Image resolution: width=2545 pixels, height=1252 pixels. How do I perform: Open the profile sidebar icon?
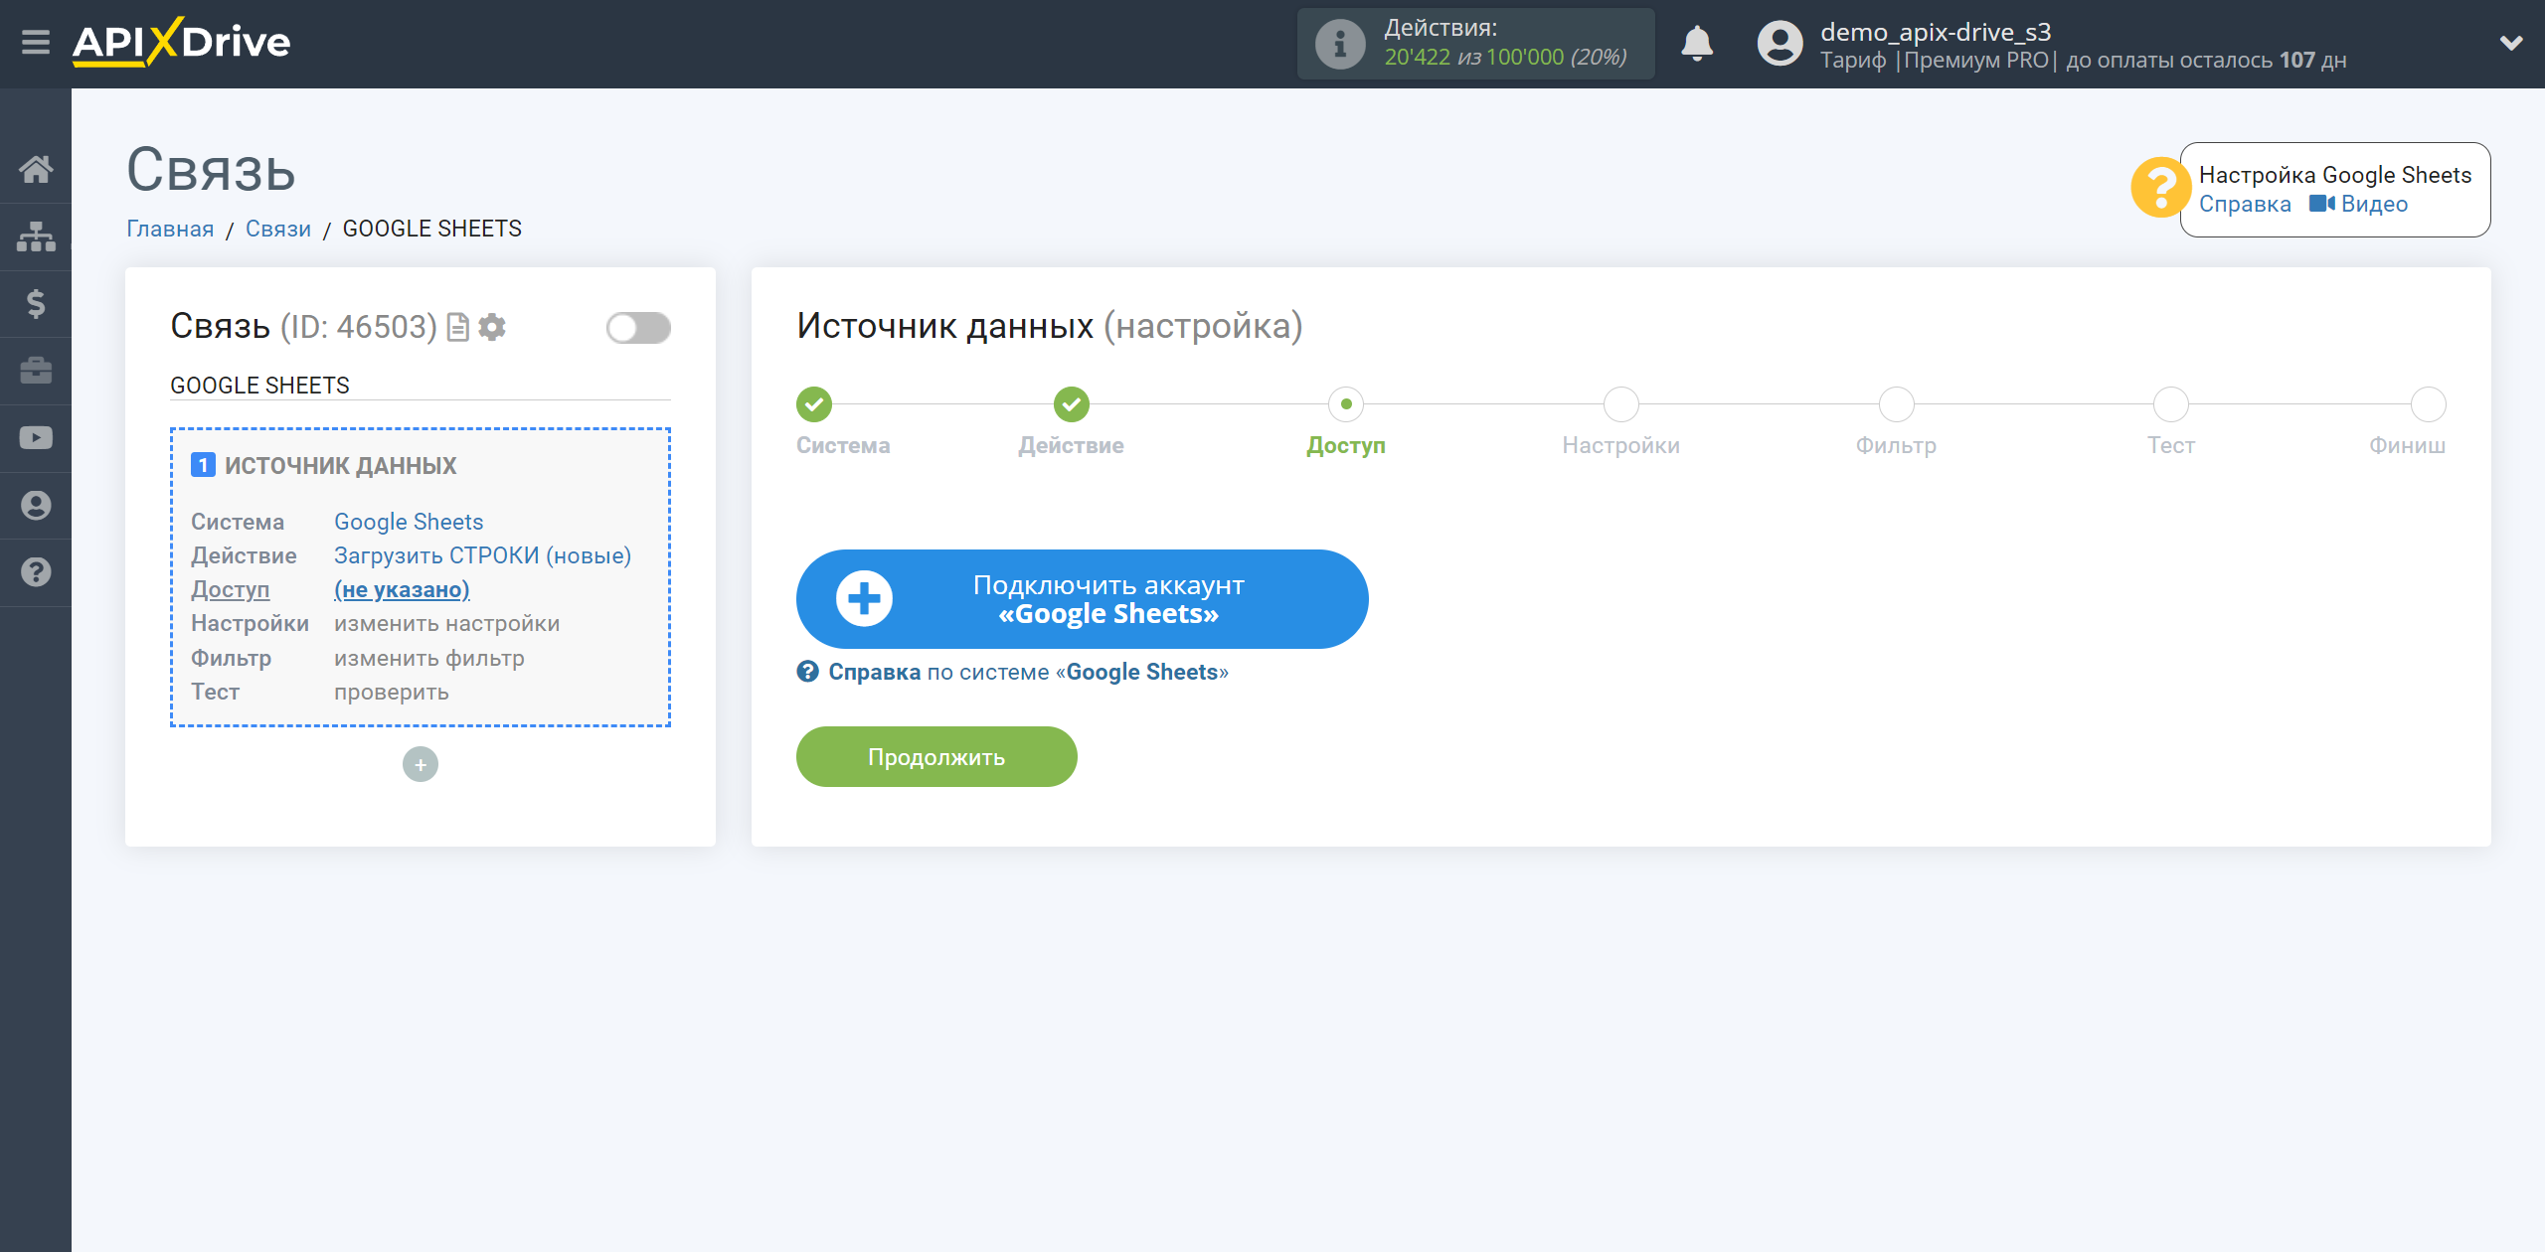36,505
